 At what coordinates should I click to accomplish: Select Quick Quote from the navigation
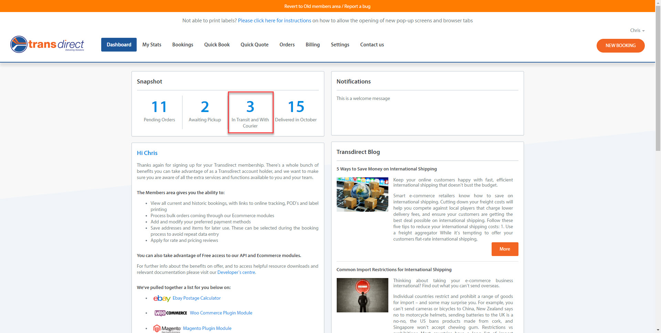(x=254, y=44)
